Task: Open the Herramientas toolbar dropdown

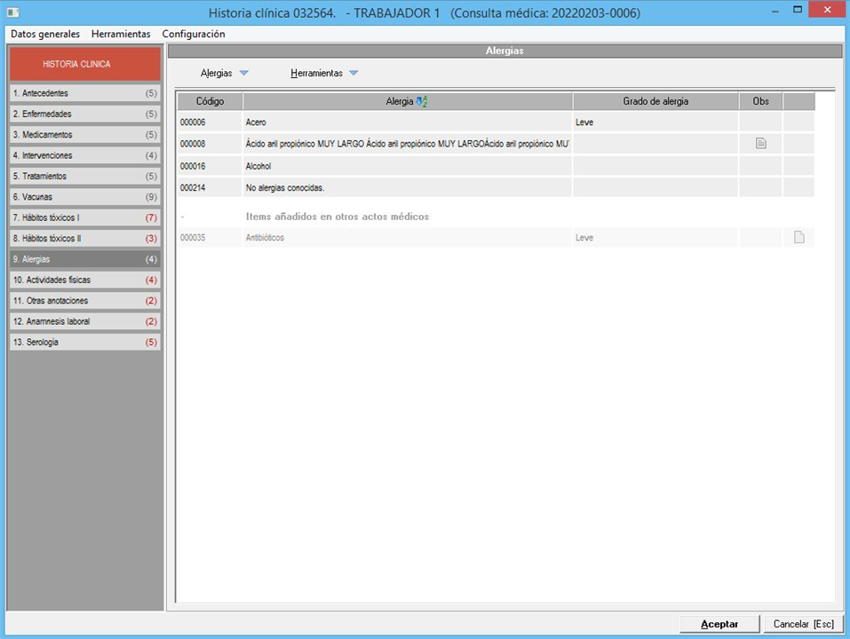Action: (353, 74)
